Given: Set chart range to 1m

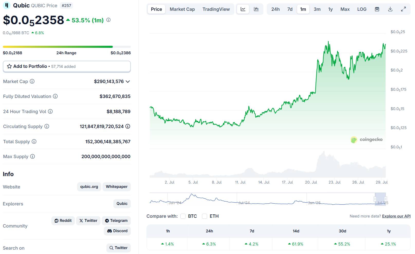Looking at the screenshot, I should click(x=303, y=9).
